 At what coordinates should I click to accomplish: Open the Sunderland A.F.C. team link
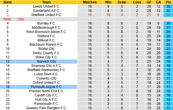(46, 11)
